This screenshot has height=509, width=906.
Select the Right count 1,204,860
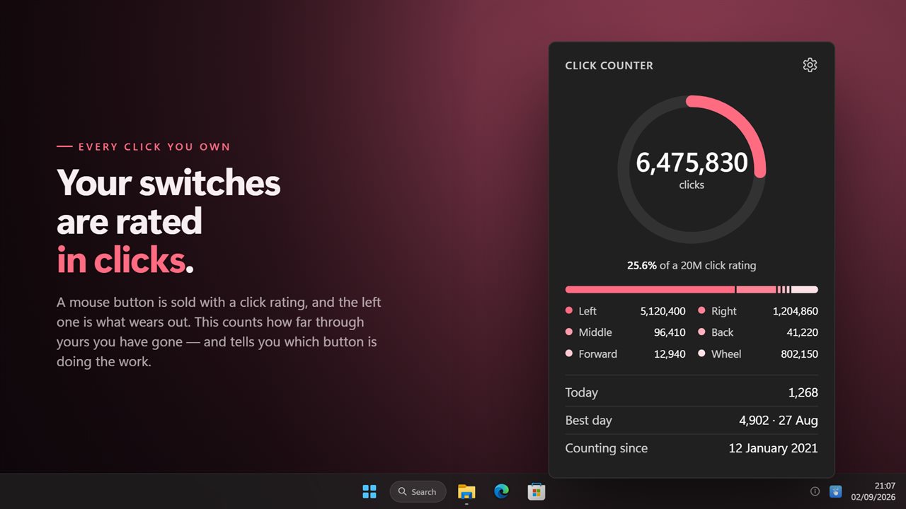click(796, 311)
